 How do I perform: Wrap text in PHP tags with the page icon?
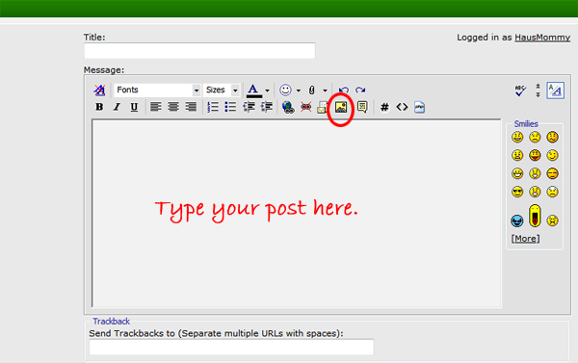(419, 107)
